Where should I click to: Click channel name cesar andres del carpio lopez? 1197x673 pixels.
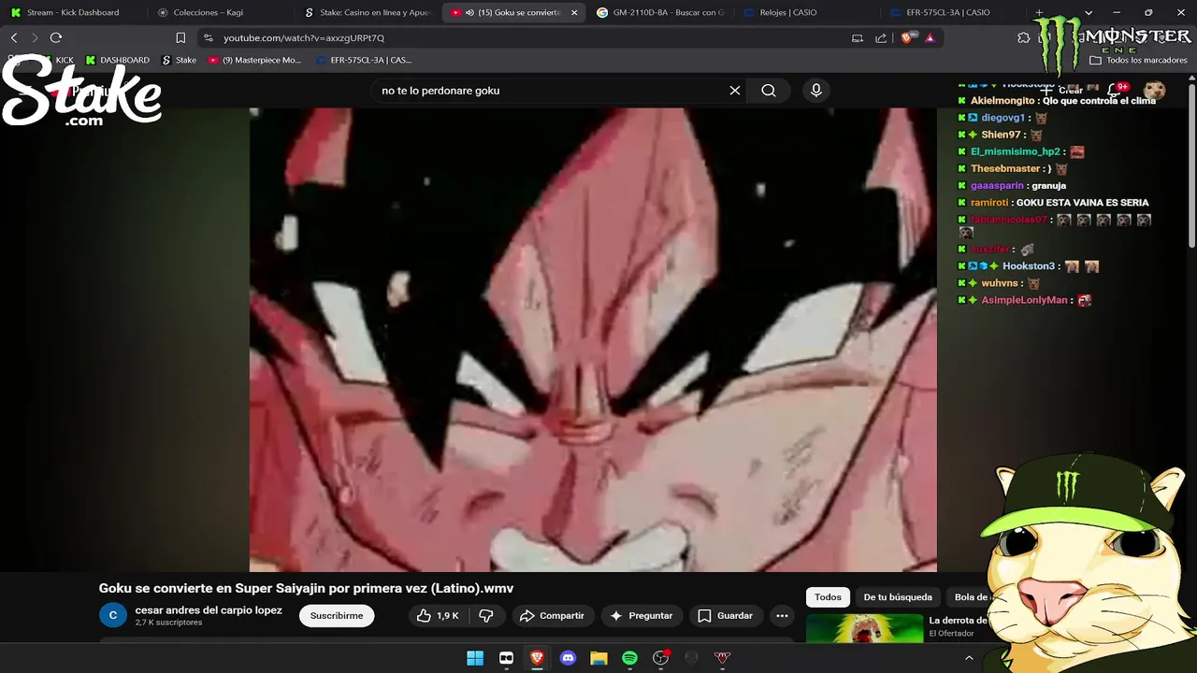[x=209, y=610]
